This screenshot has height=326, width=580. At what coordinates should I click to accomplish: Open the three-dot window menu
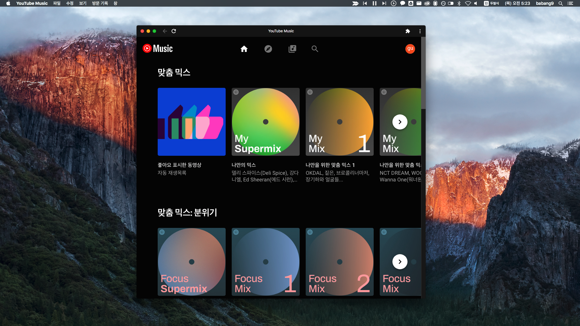point(420,31)
